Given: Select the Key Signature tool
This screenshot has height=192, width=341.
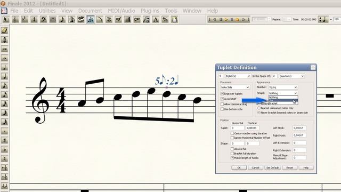Looking at the screenshot, I should click(x=25, y=20).
